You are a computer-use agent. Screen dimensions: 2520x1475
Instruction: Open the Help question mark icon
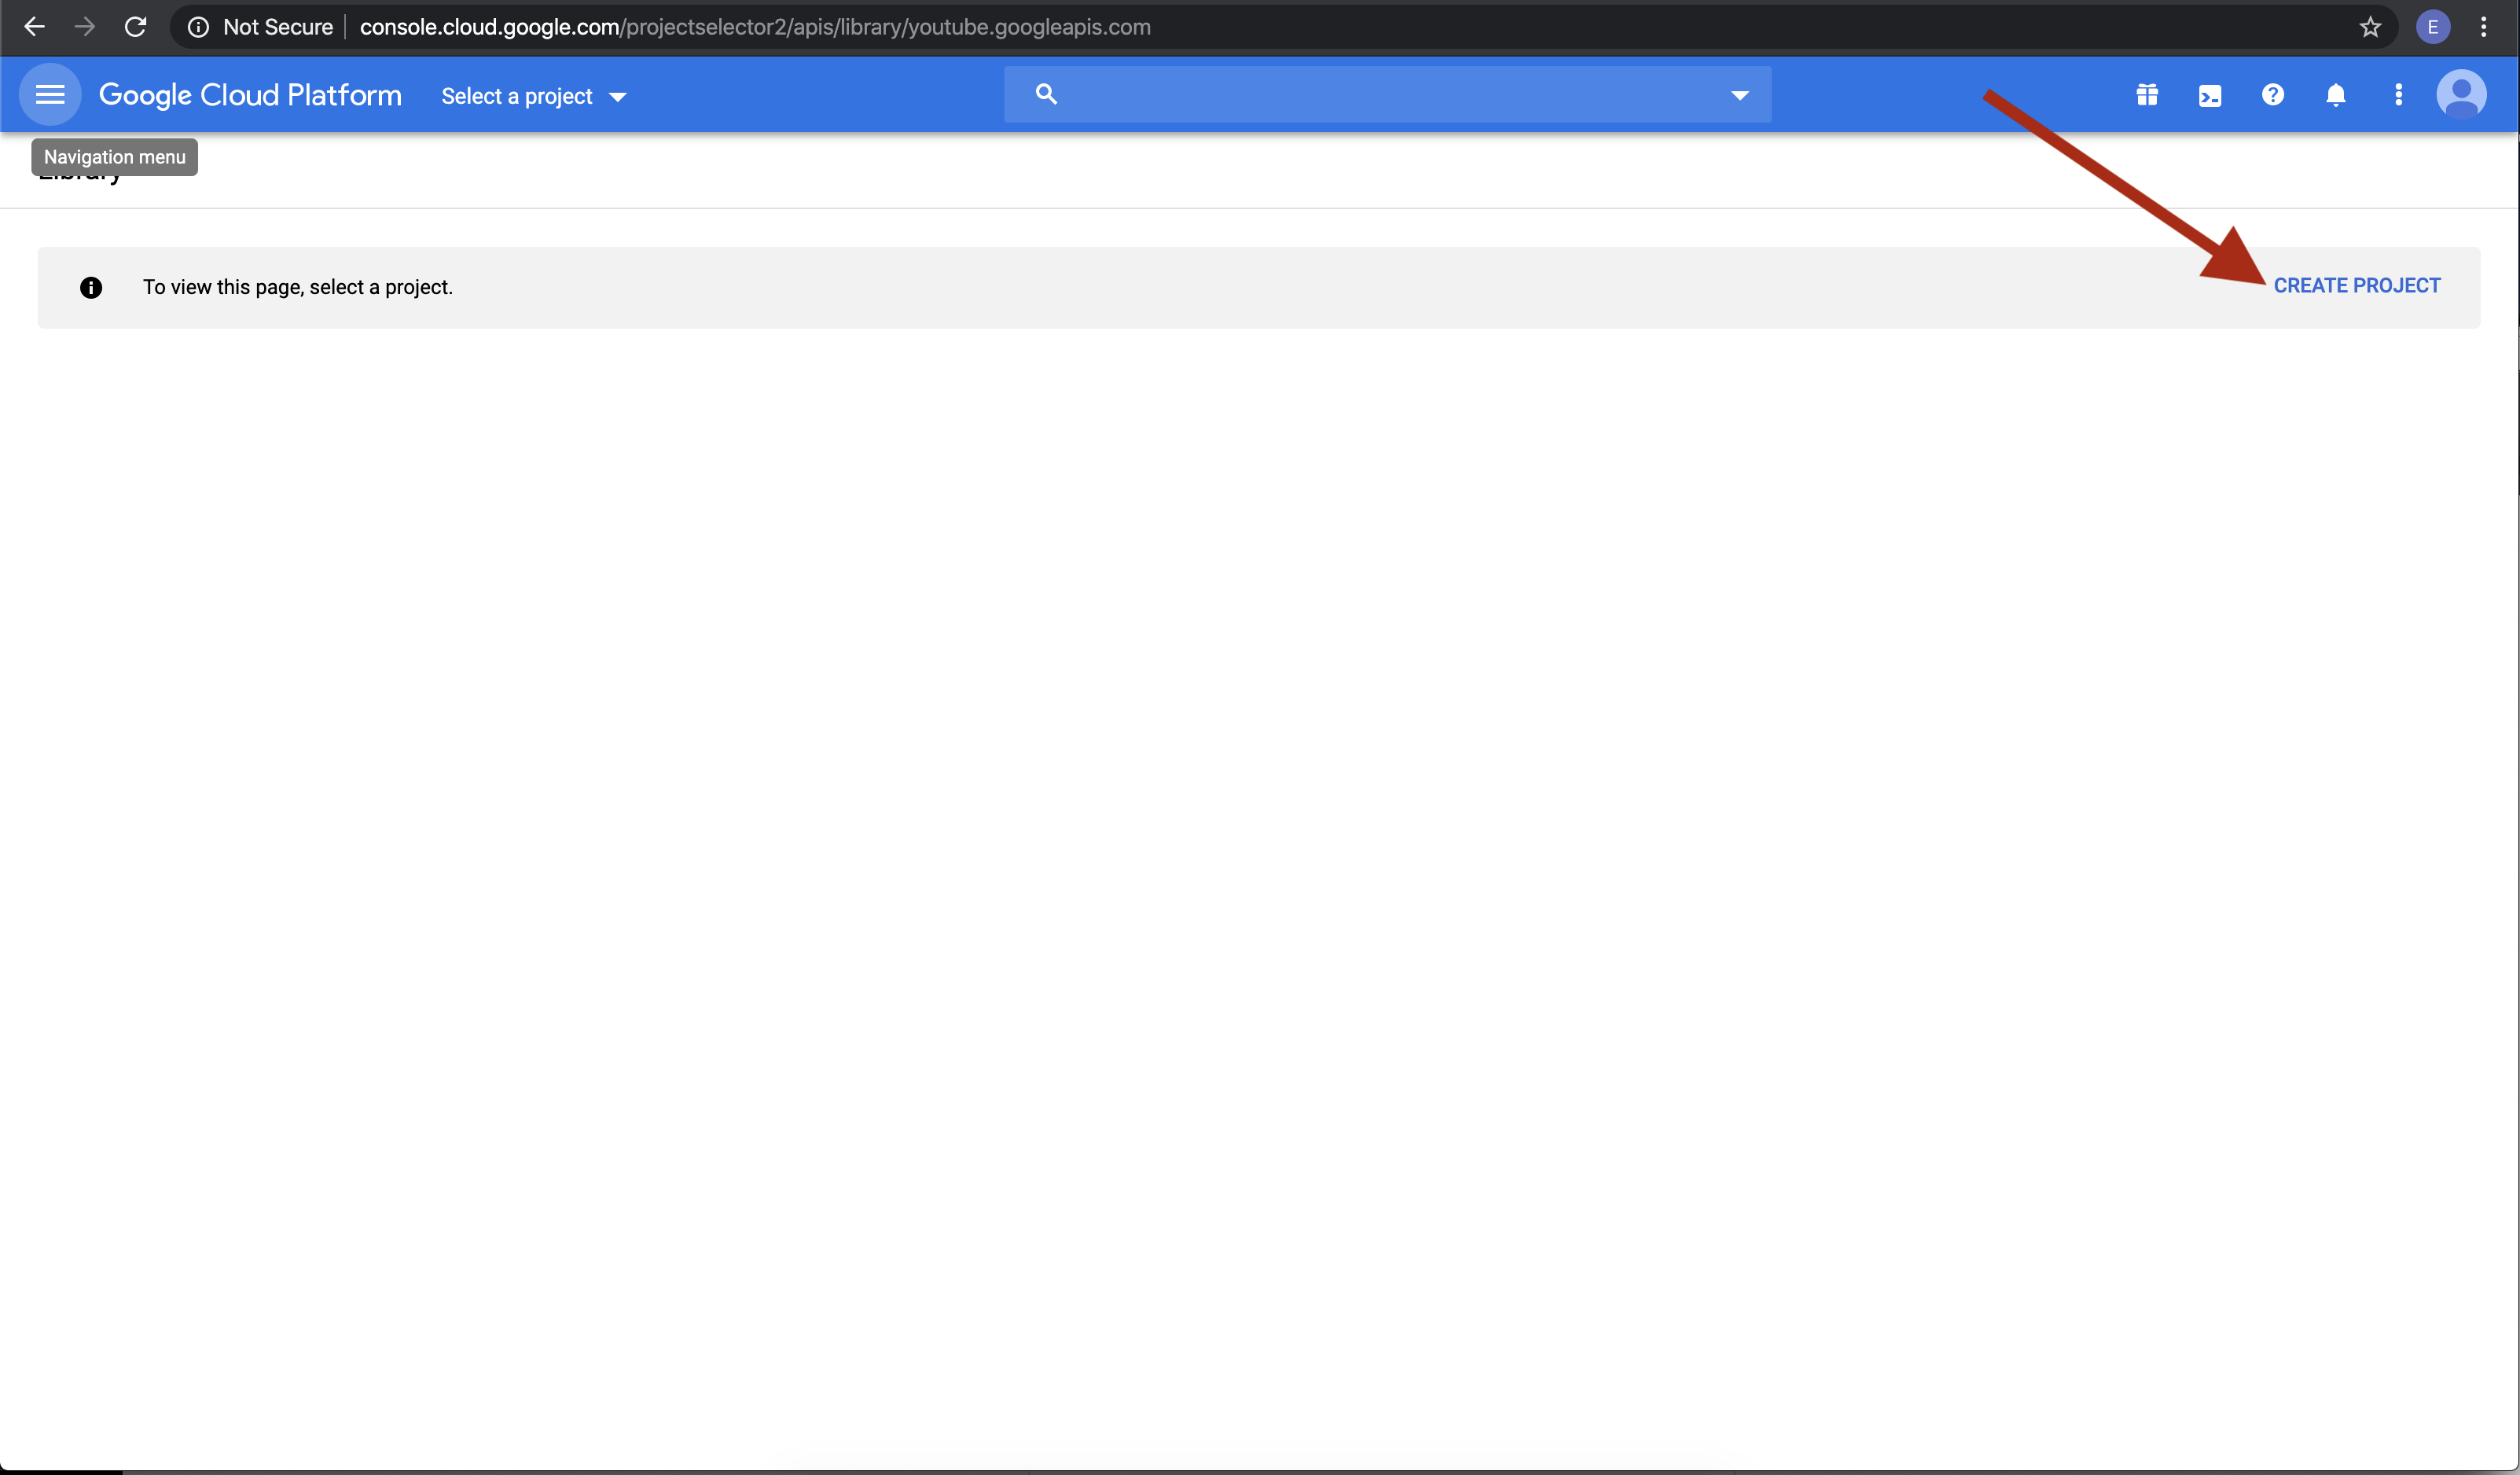coord(2273,95)
